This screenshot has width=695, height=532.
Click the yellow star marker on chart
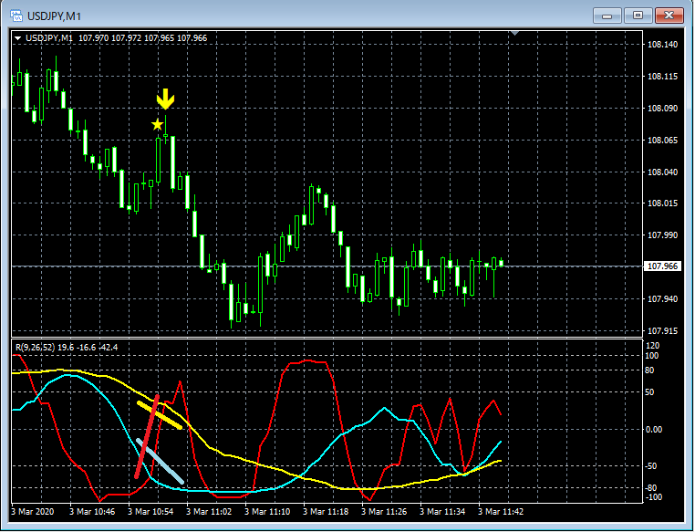(x=157, y=125)
